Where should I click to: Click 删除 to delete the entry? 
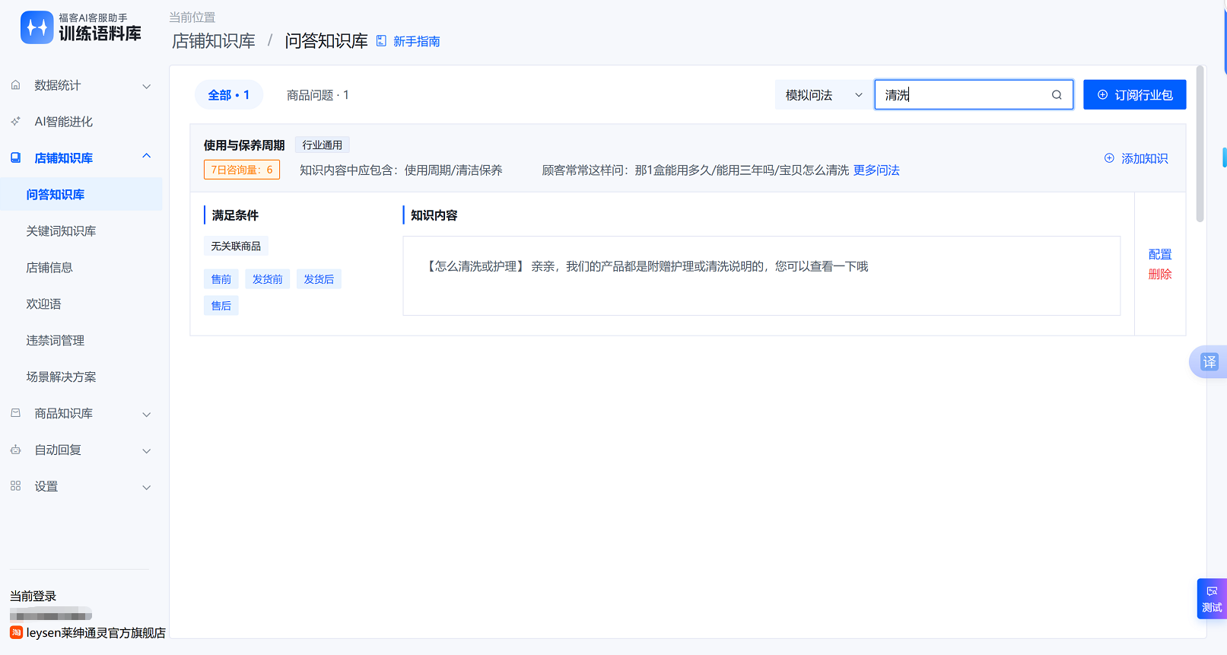click(x=1160, y=274)
